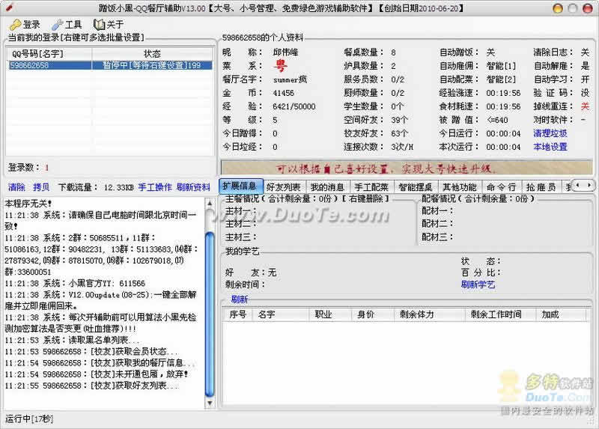This screenshot has height=429, width=599.
Task: Click the 自动解雇 value 是
Action: 585,66
